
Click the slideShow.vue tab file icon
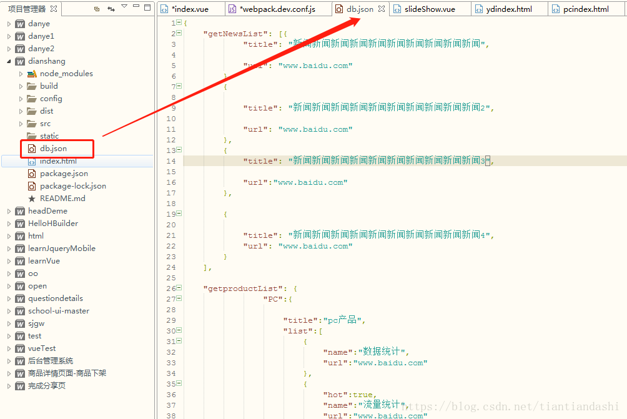click(x=397, y=9)
